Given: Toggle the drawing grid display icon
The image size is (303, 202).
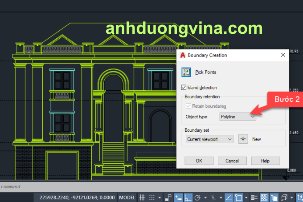Looking at the screenshot, I should point(142,198).
